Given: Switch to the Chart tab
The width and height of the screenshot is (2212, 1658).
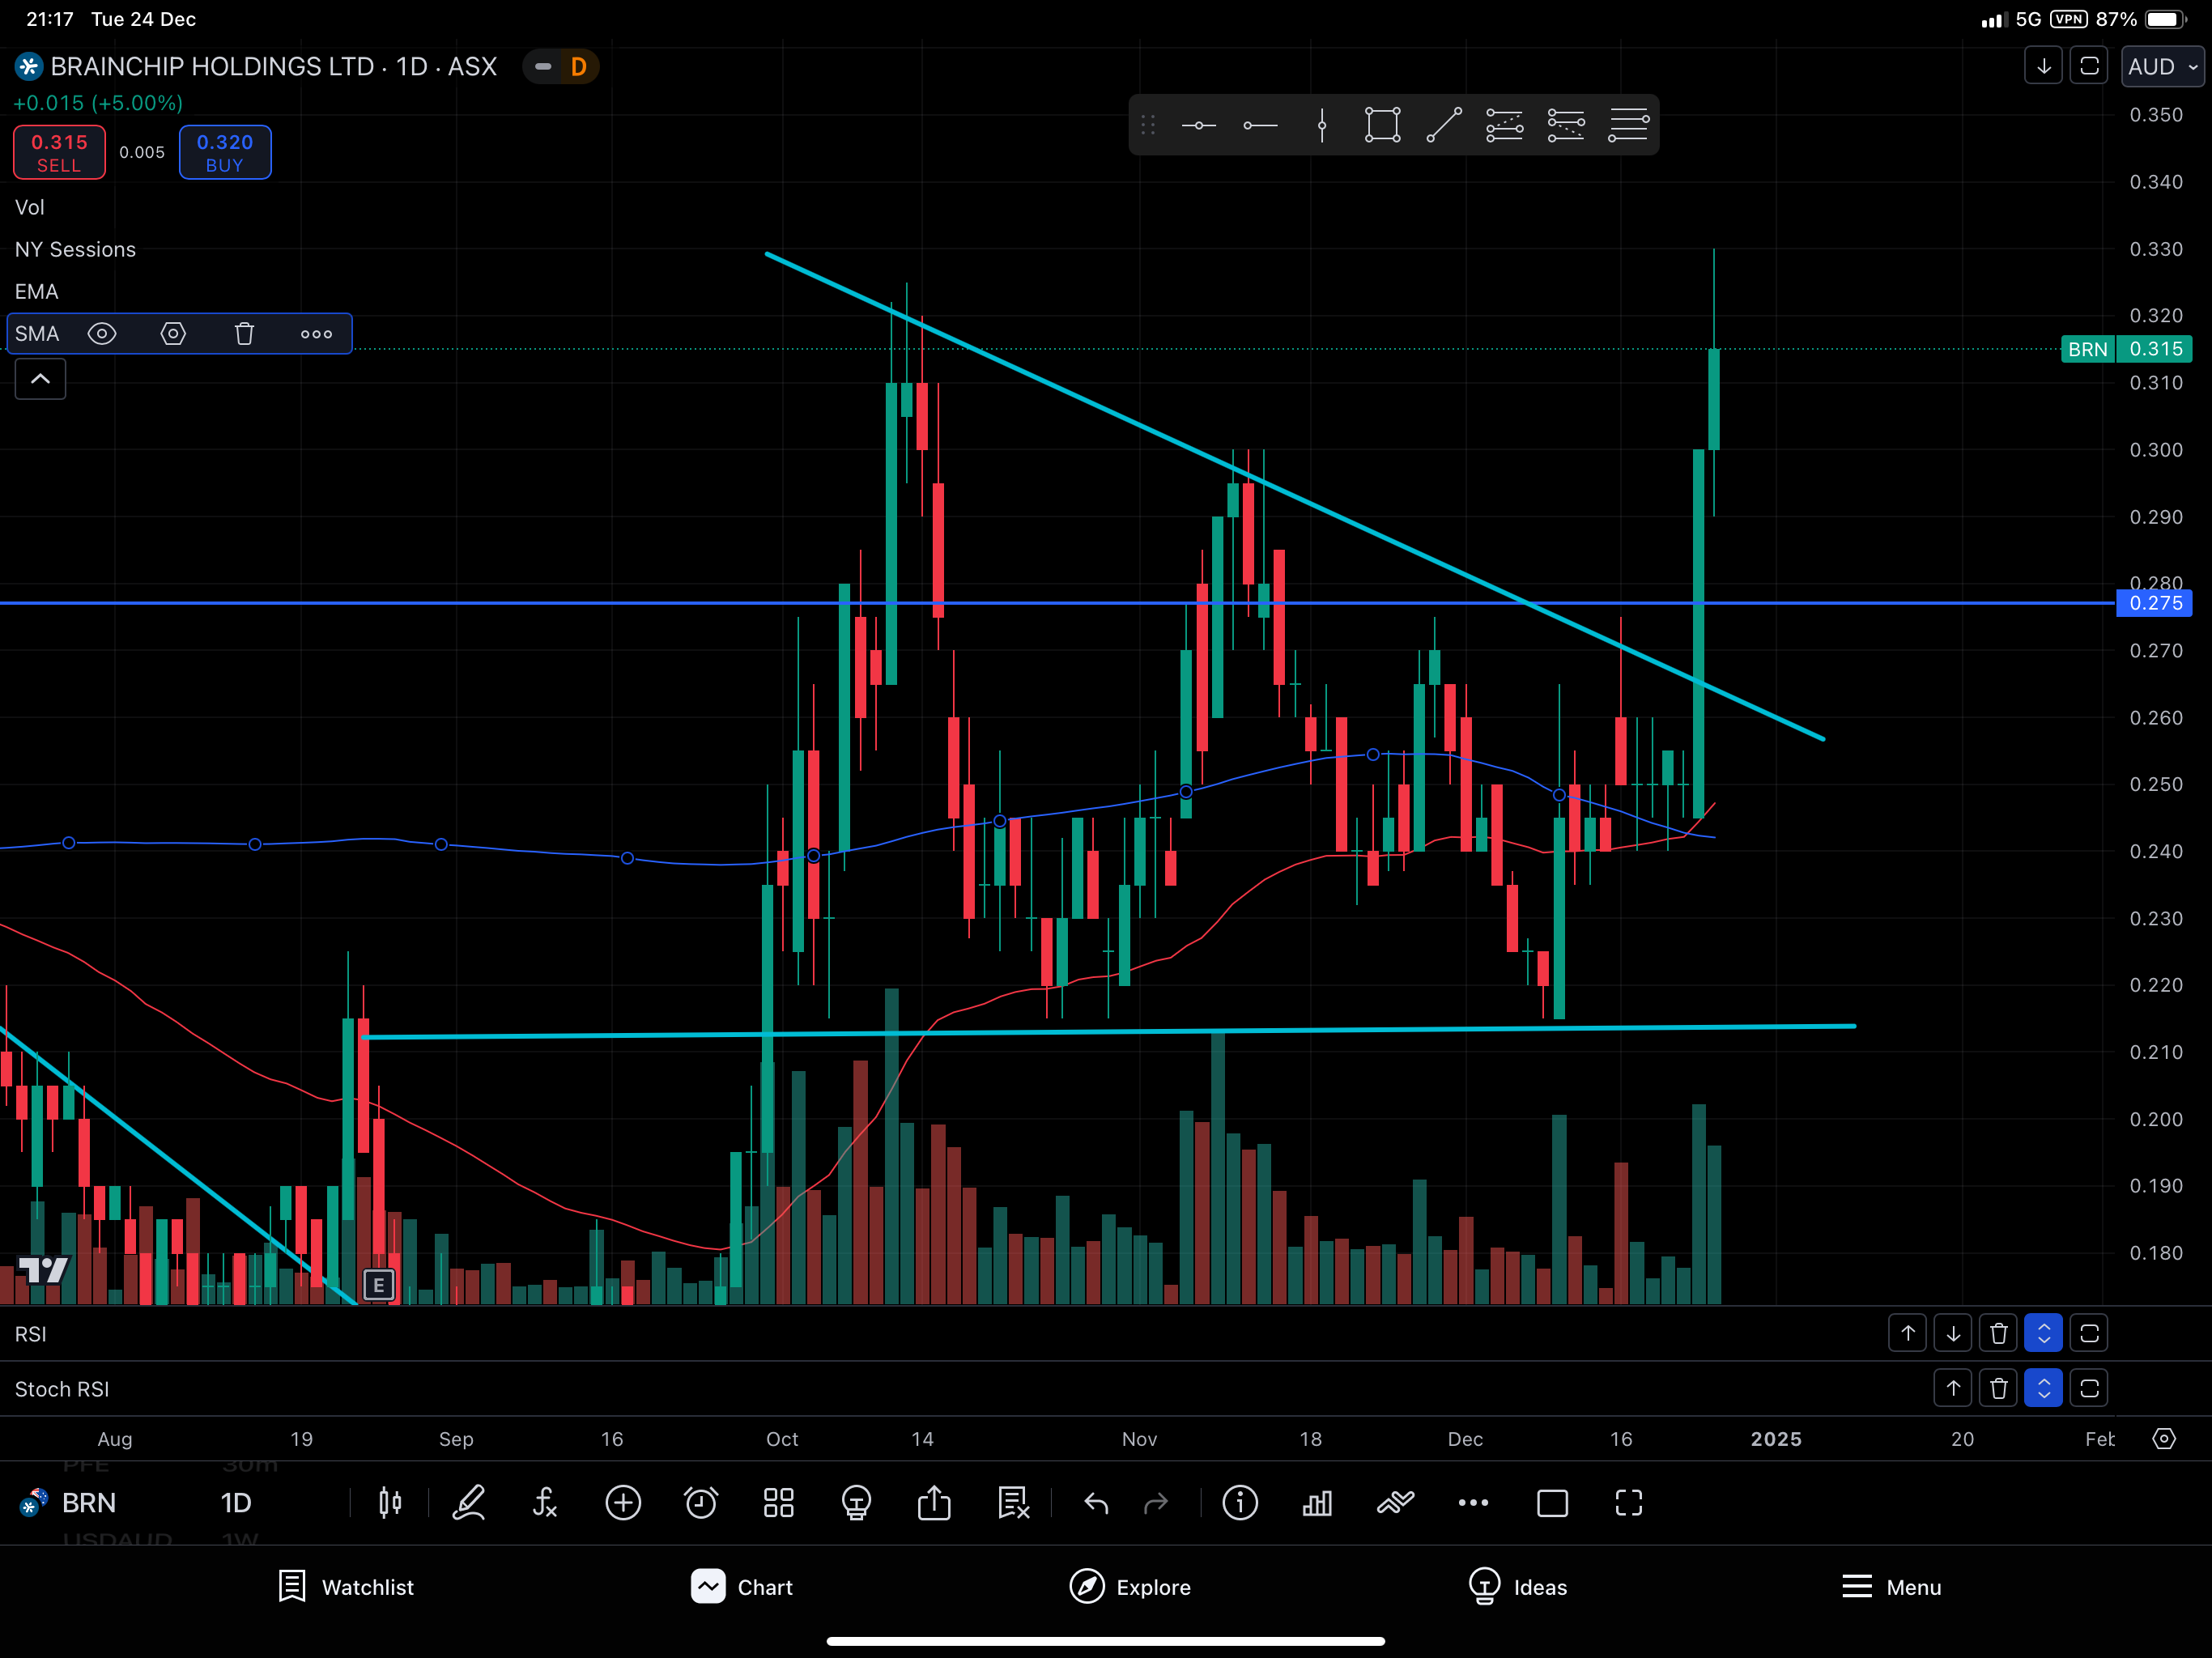Looking at the screenshot, I should pyautogui.click(x=741, y=1587).
